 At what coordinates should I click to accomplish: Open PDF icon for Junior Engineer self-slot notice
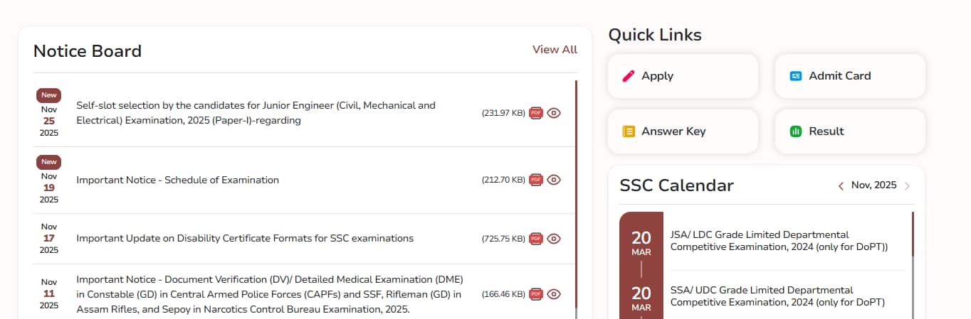pyautogui.click(x=535, y=112)
